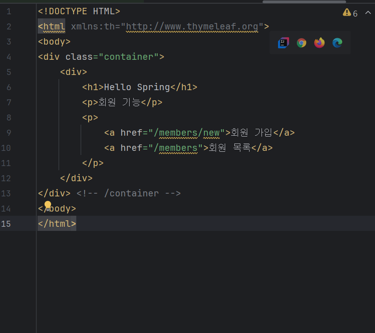The image size is (375, 333).
Task: Click the opening <p> tag on line 8
Action: click(x=90, y=118)
